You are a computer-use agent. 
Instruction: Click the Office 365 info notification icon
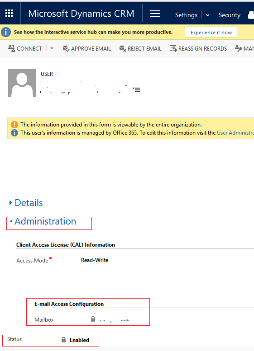click(14, 133)
